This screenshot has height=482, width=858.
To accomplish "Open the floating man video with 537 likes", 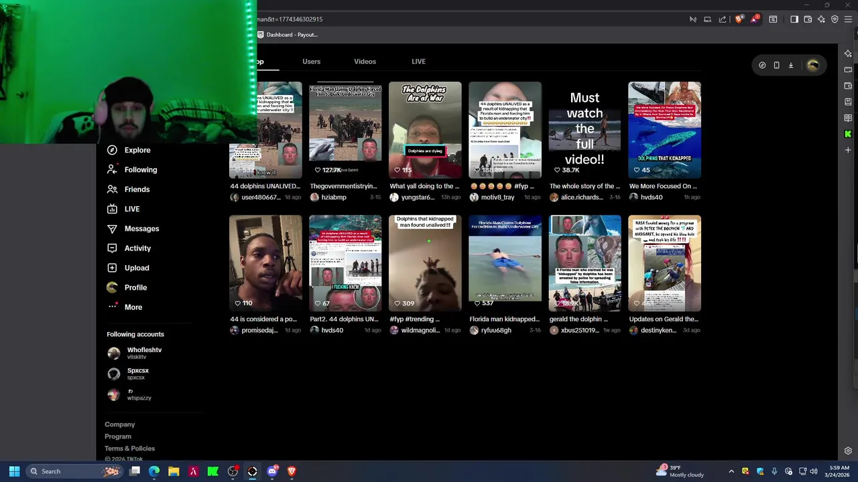I will coord(505,263).
